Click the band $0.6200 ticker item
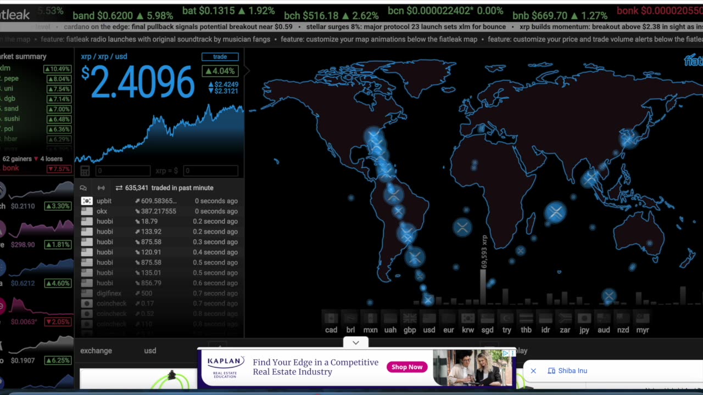 coord(122,15)
